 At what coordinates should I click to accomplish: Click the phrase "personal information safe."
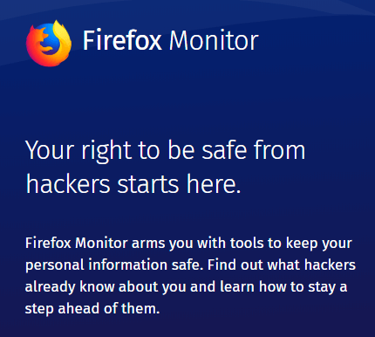tap(114, 265)
